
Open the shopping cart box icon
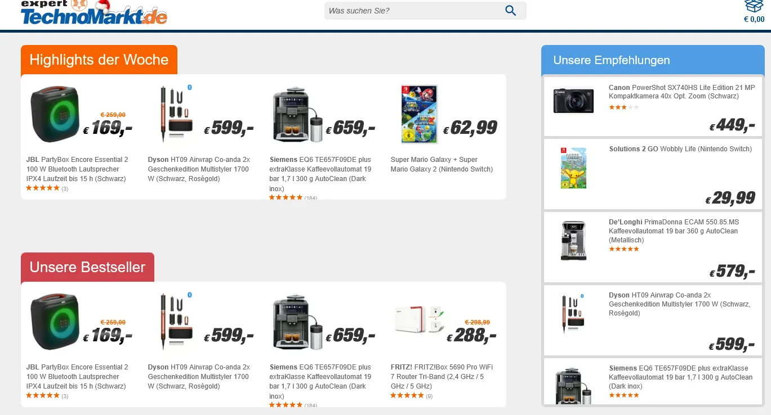754,6
